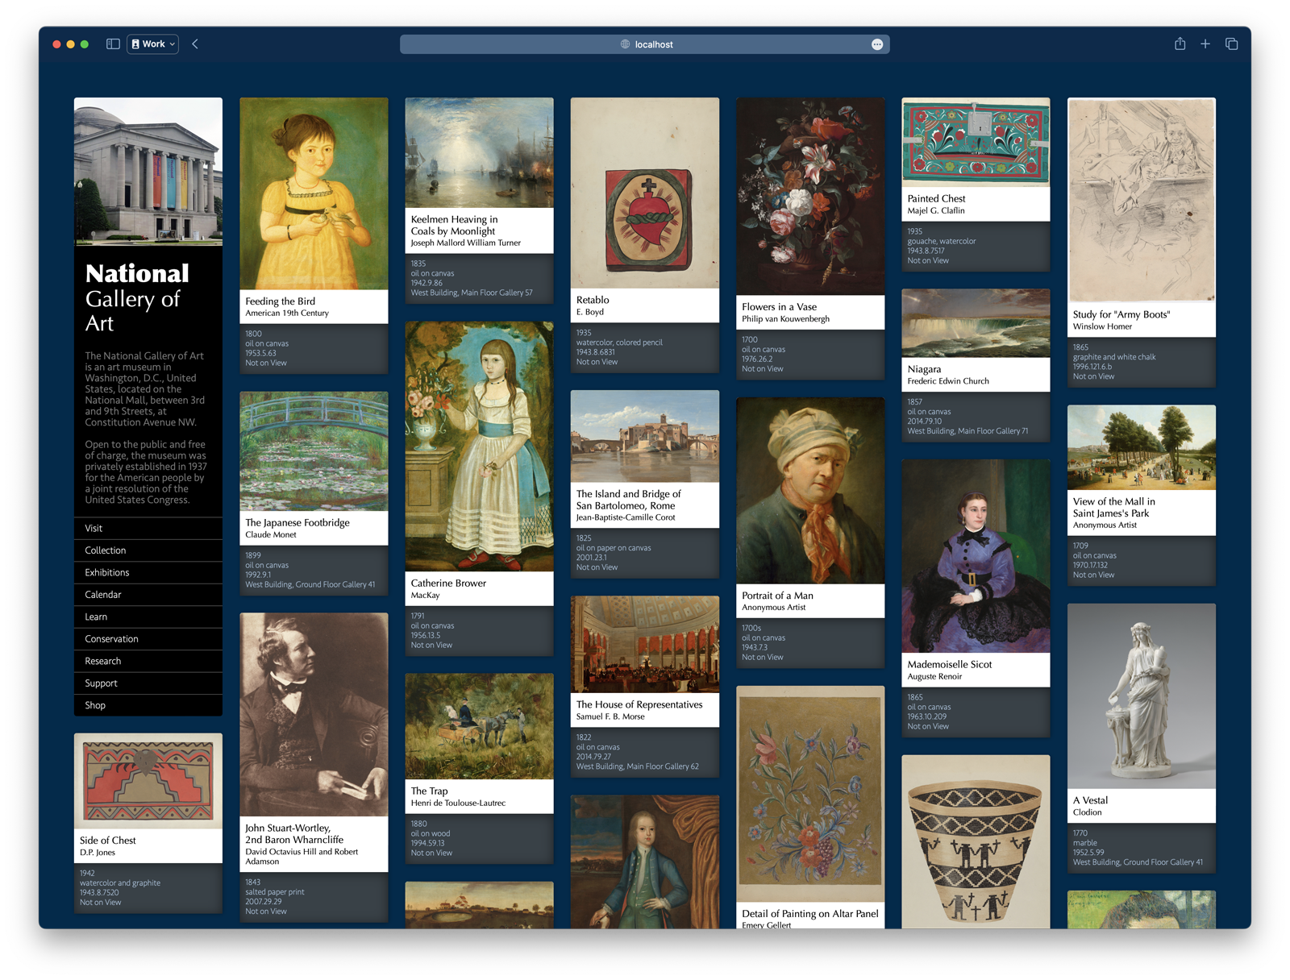Toggle the Safari sidebar icon
The width and height of the screenshot is (1290, 980).
pyautogui.click(x=113, y=44)
